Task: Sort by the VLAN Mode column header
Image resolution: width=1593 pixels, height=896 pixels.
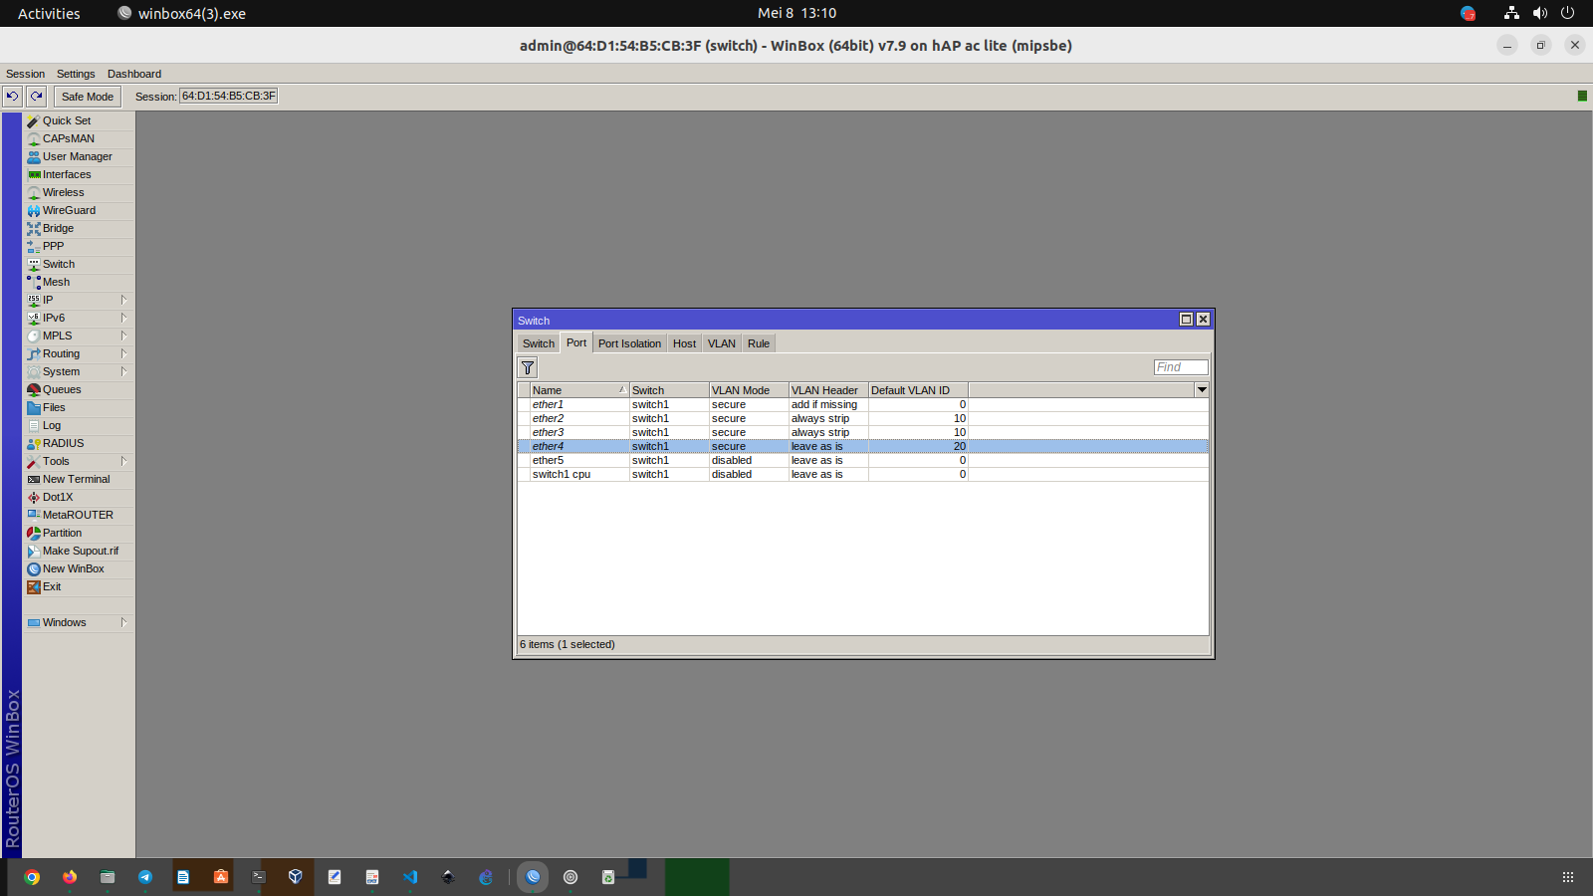Action: coord(749,390)
